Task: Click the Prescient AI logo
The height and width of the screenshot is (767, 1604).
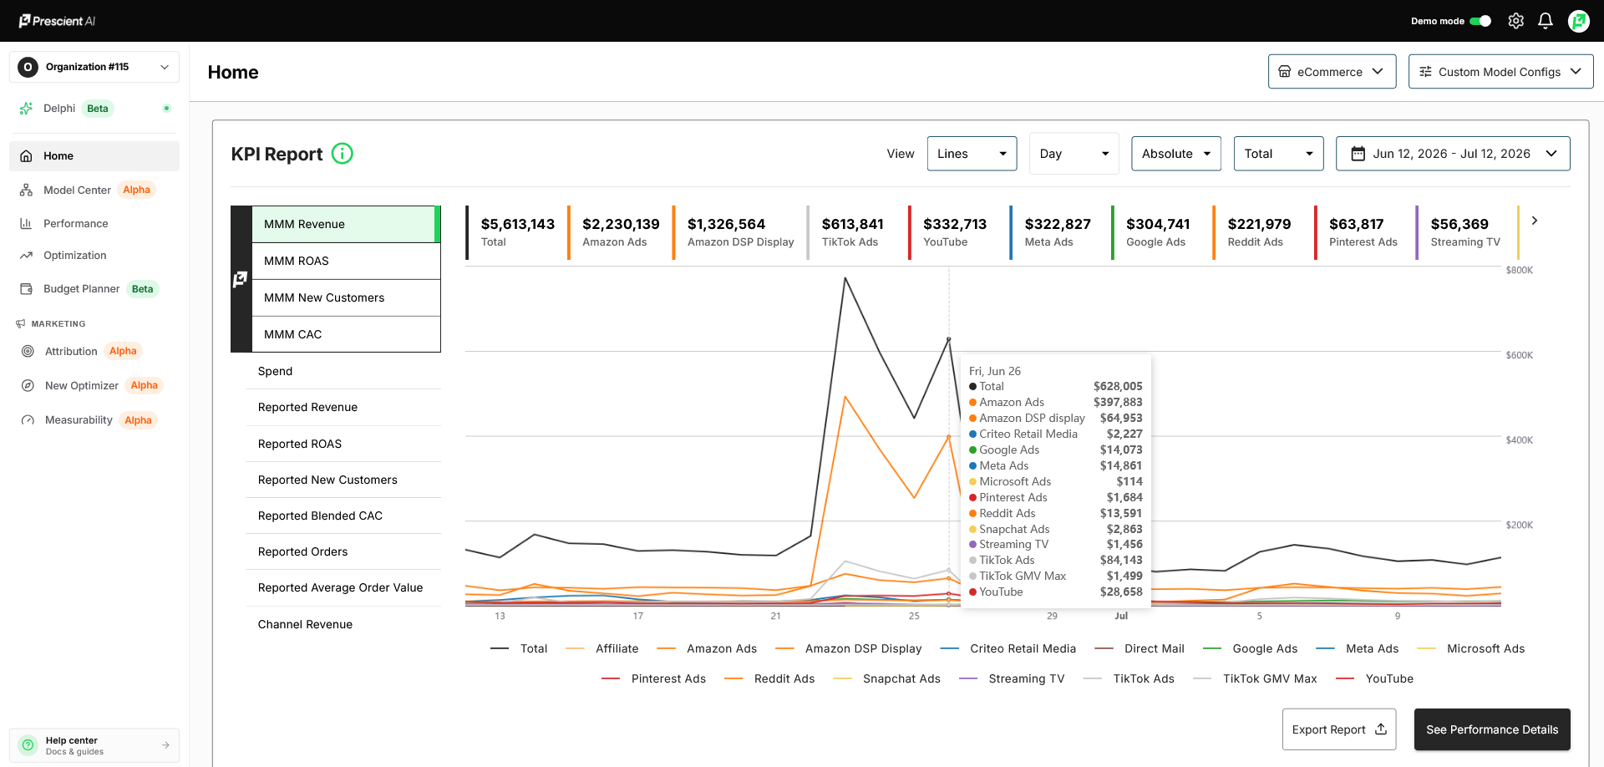Action: click(x=57, y=21)
